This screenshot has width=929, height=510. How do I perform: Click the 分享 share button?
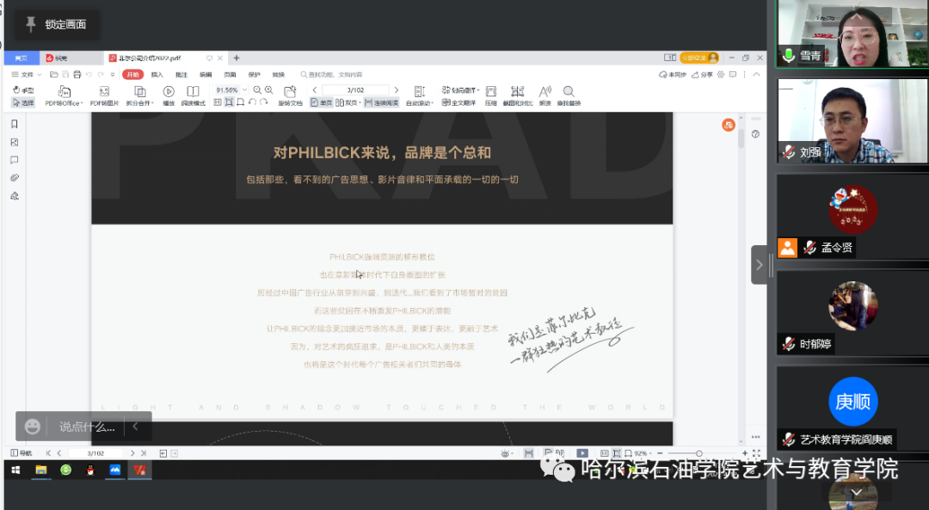[703, 75]
